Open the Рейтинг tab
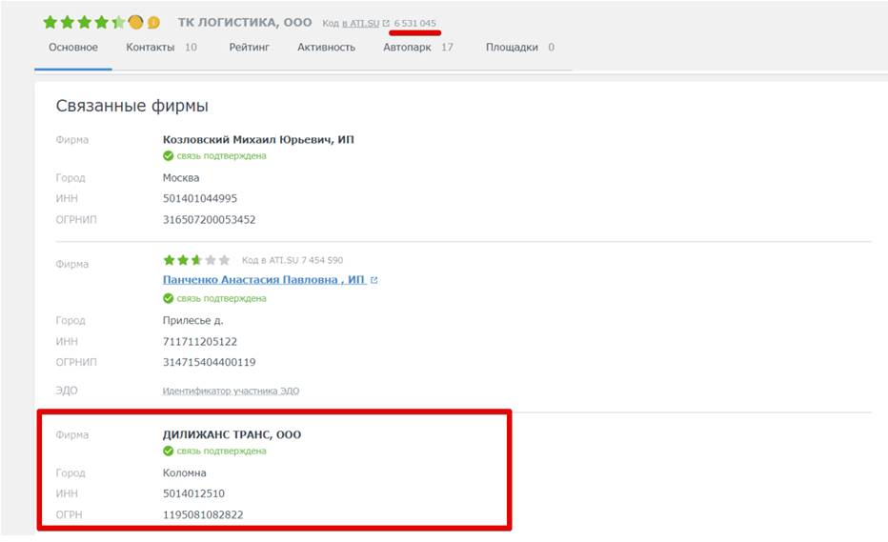888x542 pixels. pos(250,48)
